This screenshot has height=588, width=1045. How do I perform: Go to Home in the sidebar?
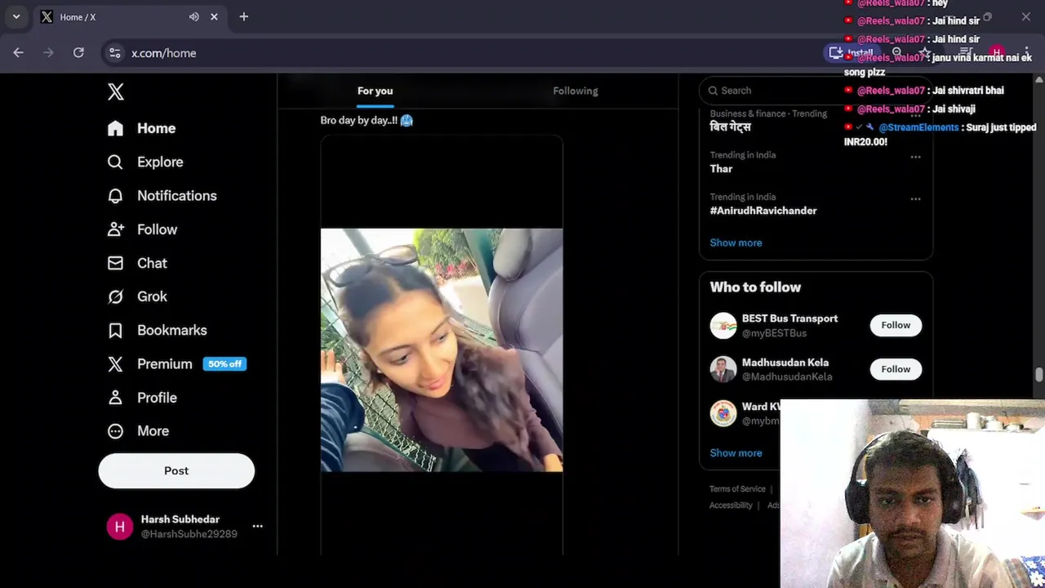coord(156,128)
